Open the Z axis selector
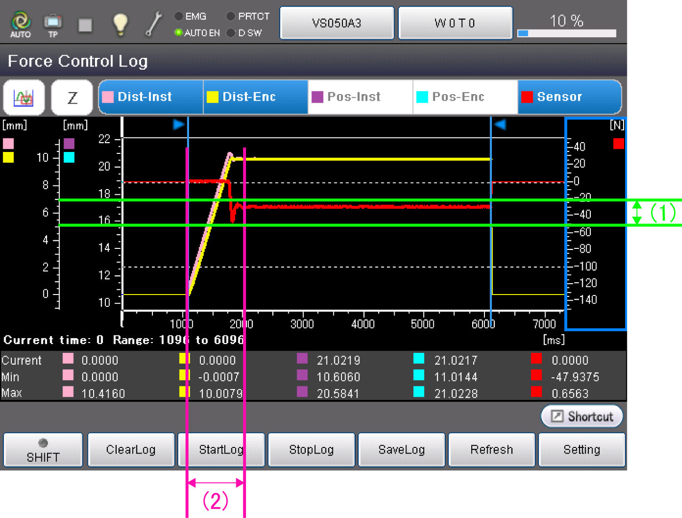 72,97
